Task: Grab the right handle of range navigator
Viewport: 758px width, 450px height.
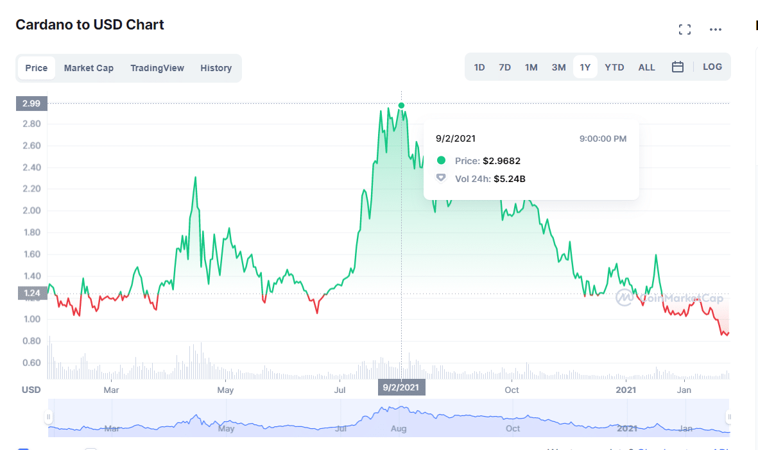Action: [729, 417]
